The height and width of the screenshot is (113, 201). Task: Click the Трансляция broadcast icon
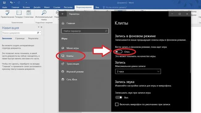point(63,64)
